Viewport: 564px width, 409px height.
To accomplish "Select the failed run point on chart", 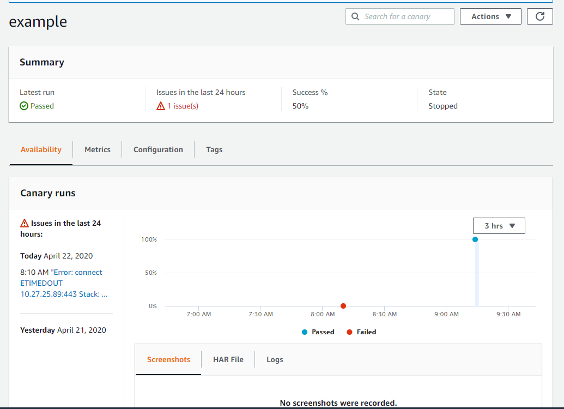I will (343, 306).
